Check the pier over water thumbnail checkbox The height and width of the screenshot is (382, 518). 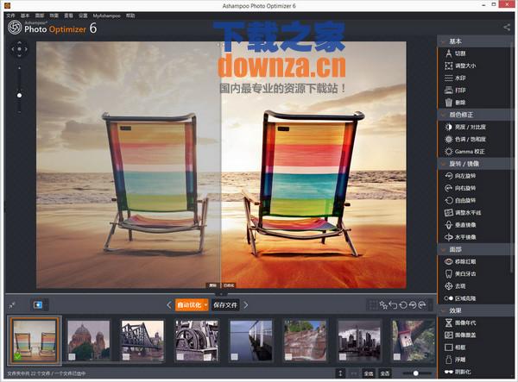(234, 357)
